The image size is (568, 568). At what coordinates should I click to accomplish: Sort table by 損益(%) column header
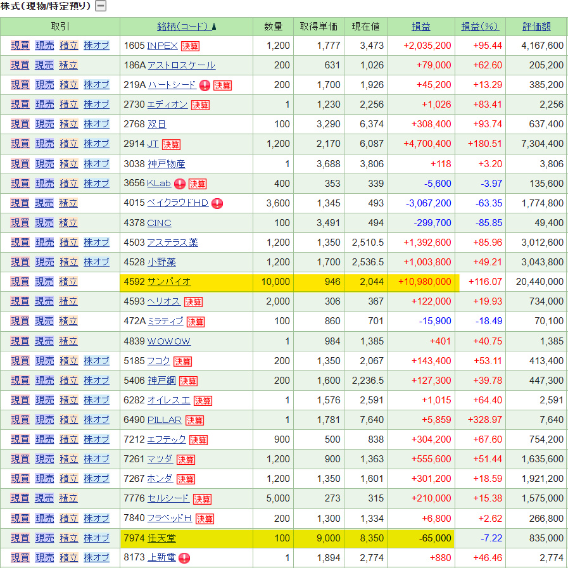[479, 27]
